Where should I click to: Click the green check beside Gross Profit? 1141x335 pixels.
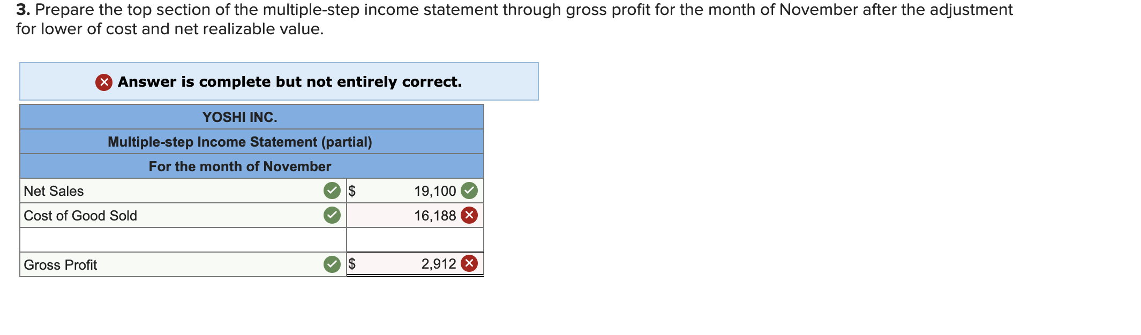[332, 264]
